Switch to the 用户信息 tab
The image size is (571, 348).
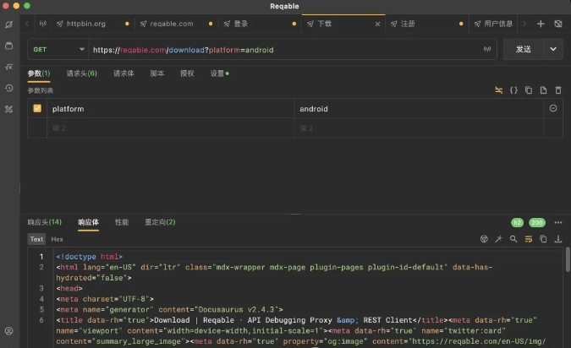(494, 24)
